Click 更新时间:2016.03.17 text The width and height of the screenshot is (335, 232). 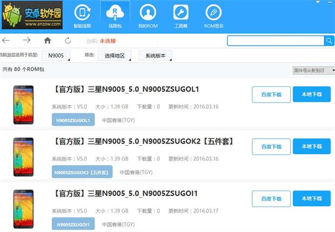(x=193, y=211)
